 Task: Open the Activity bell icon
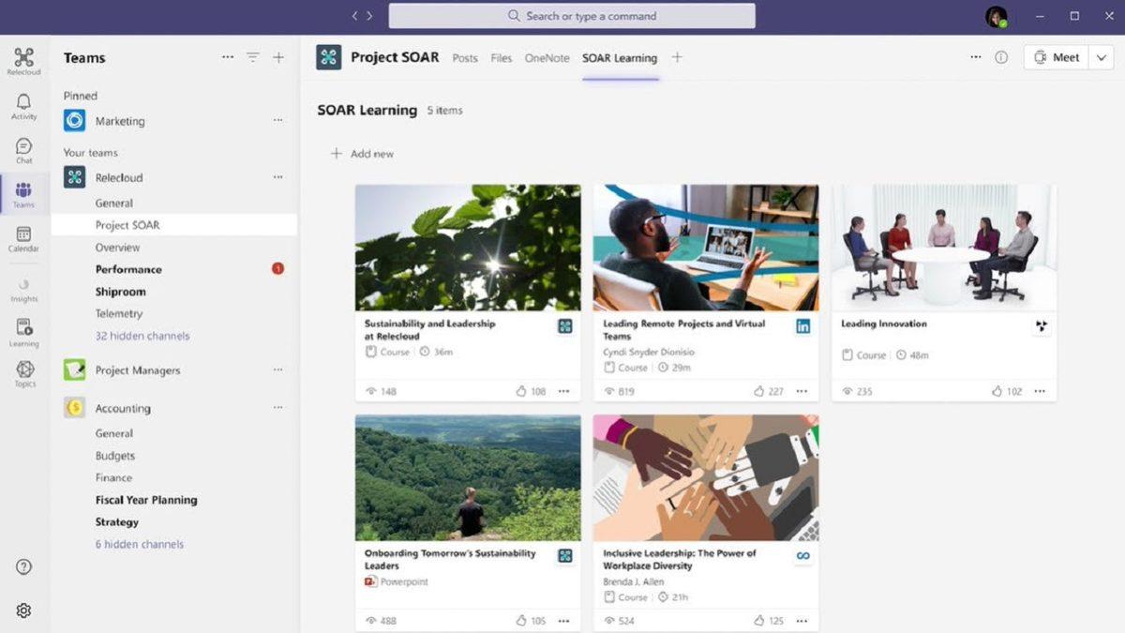23,103
